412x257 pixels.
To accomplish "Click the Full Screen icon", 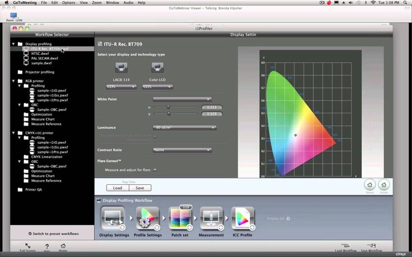I will [27, 246].
